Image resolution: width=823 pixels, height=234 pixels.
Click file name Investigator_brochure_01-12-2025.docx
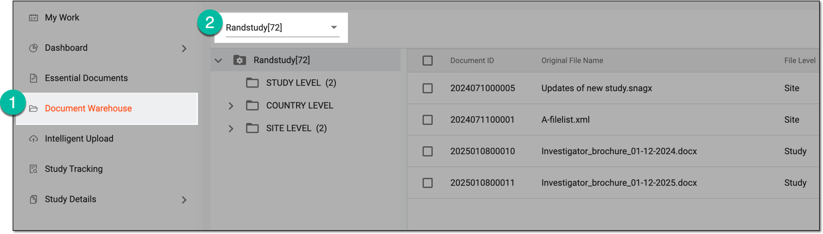click(x=619, y=182)
